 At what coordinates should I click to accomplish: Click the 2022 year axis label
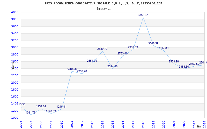coord(184,124)
